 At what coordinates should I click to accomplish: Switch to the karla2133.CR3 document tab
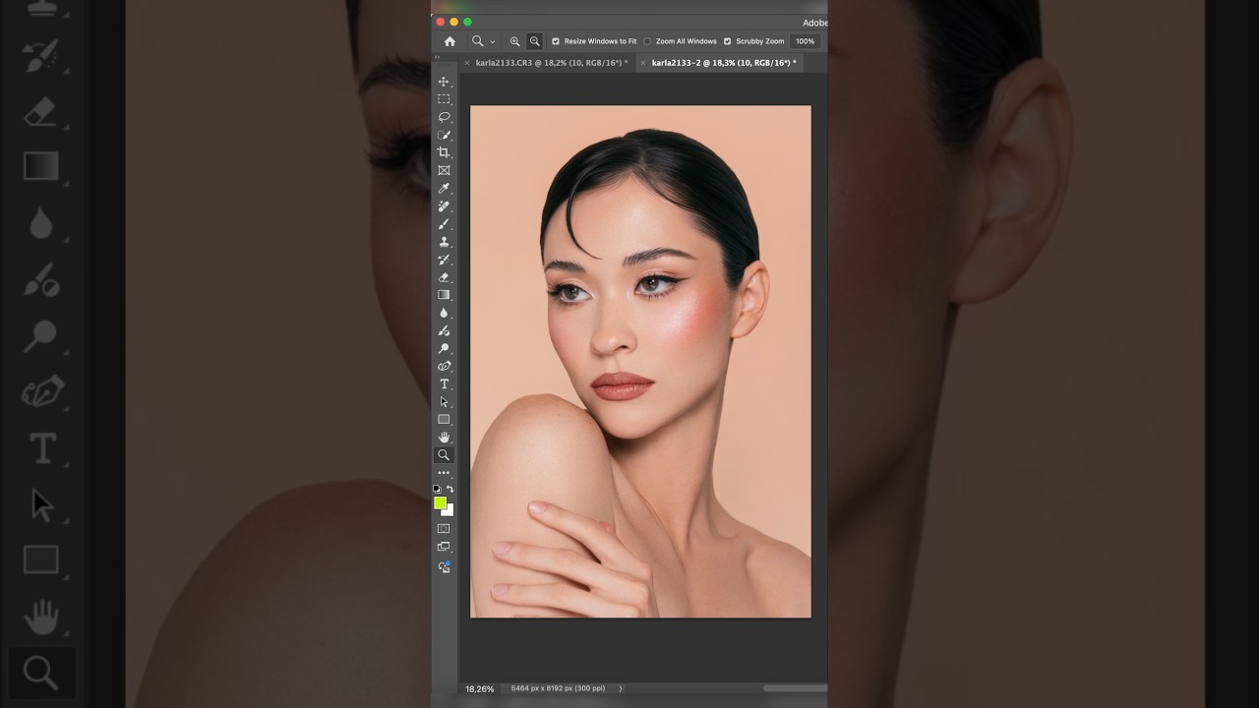(551, 63)
